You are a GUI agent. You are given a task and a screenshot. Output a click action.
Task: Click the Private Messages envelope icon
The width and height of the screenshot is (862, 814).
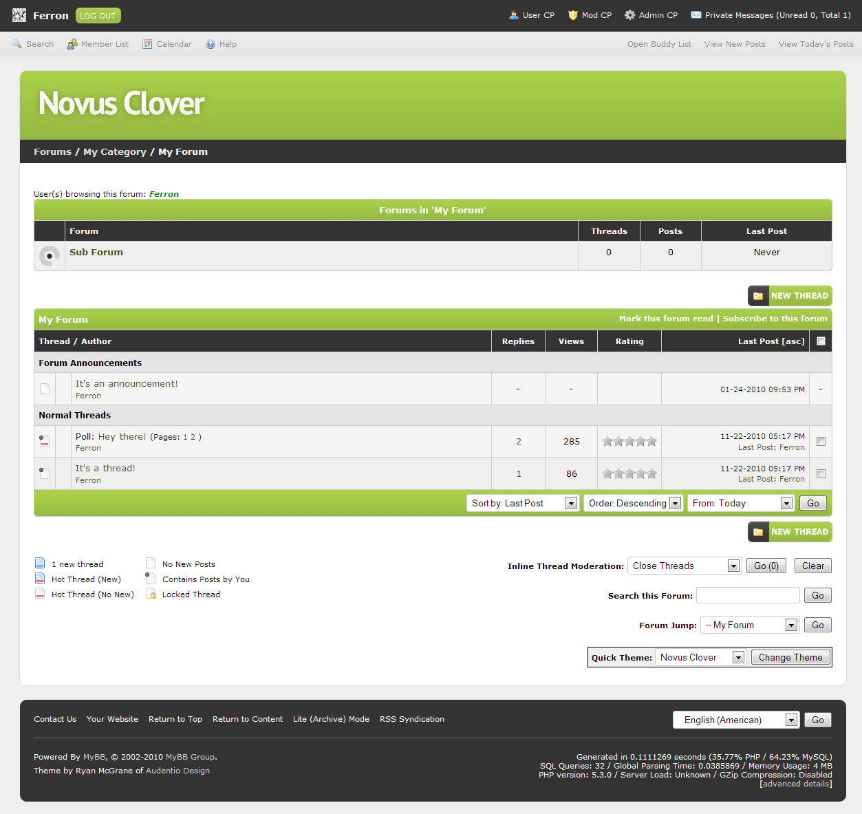click(696, 15)
